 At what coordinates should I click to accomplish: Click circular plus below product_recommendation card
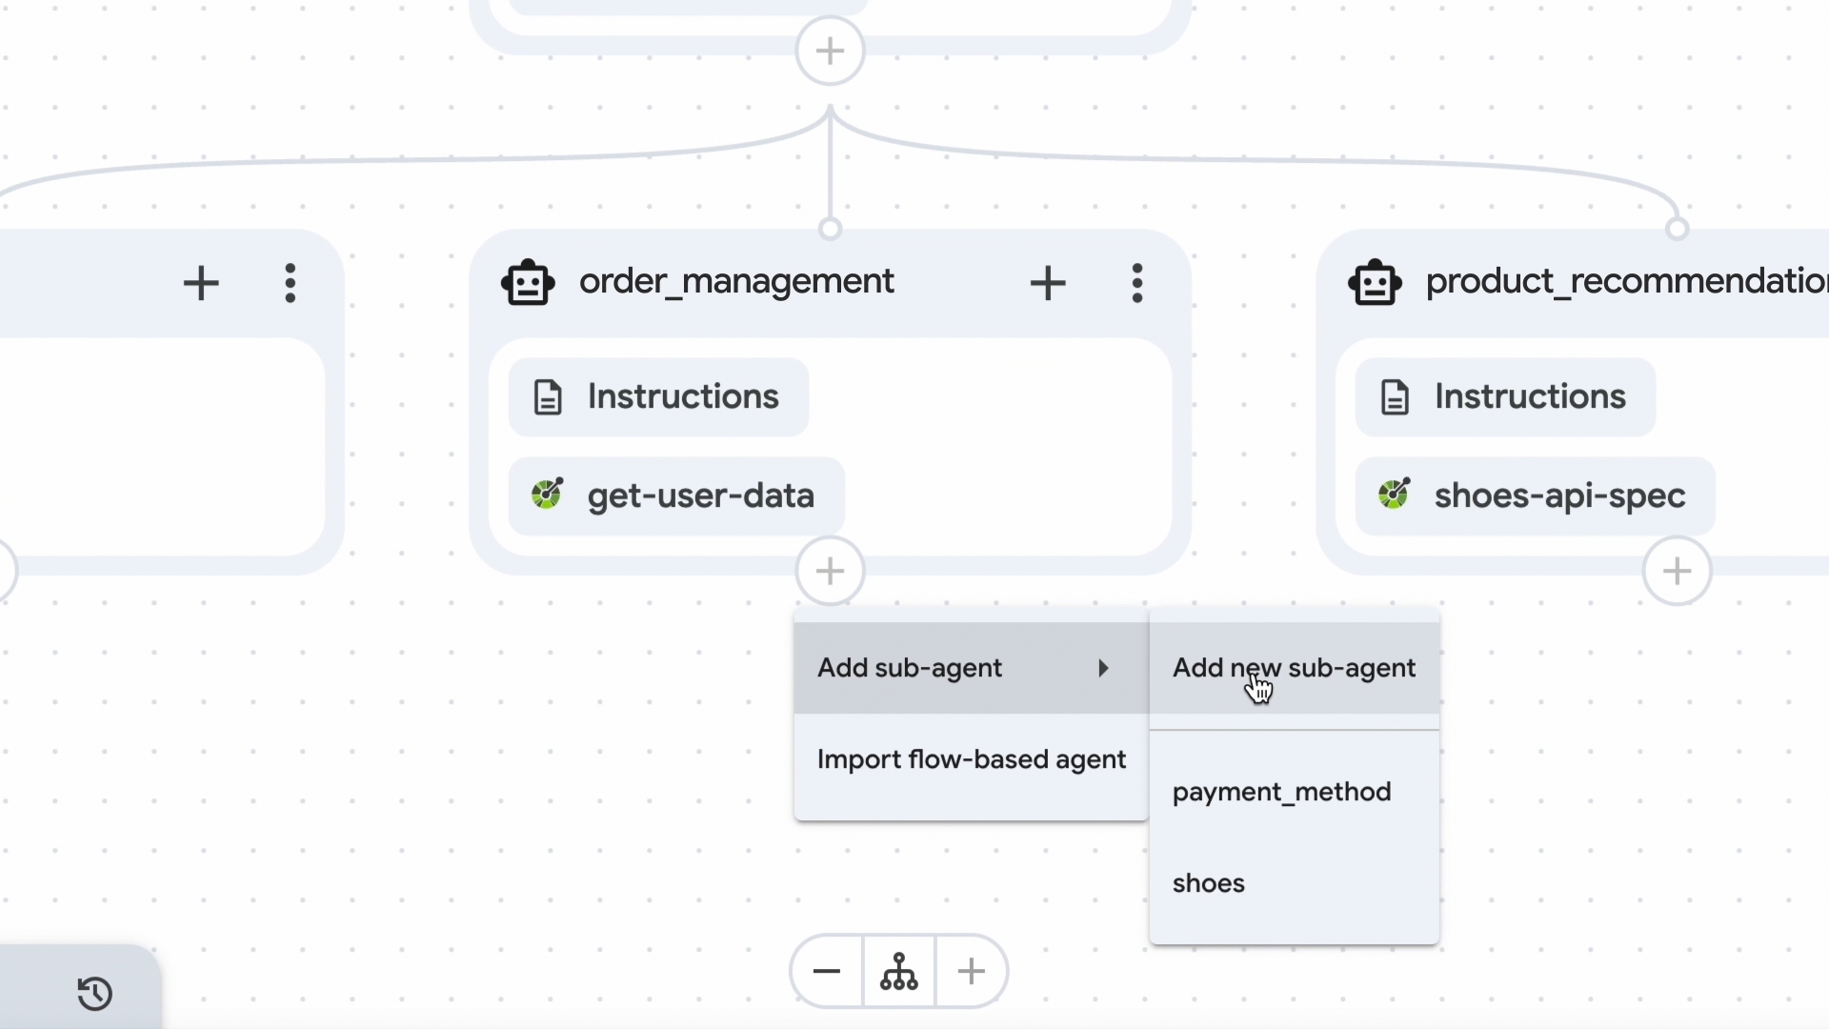coord(1677,572)
